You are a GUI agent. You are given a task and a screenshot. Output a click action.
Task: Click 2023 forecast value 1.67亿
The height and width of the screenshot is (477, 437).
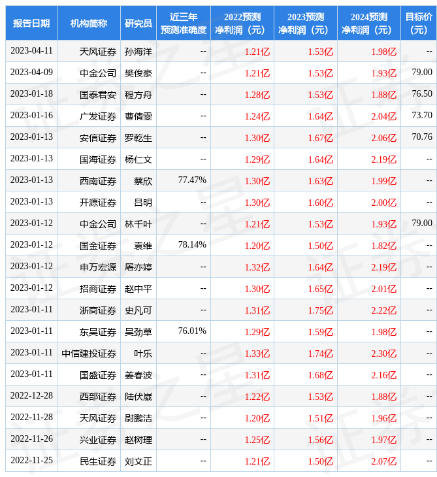click(x=321, y=138)
